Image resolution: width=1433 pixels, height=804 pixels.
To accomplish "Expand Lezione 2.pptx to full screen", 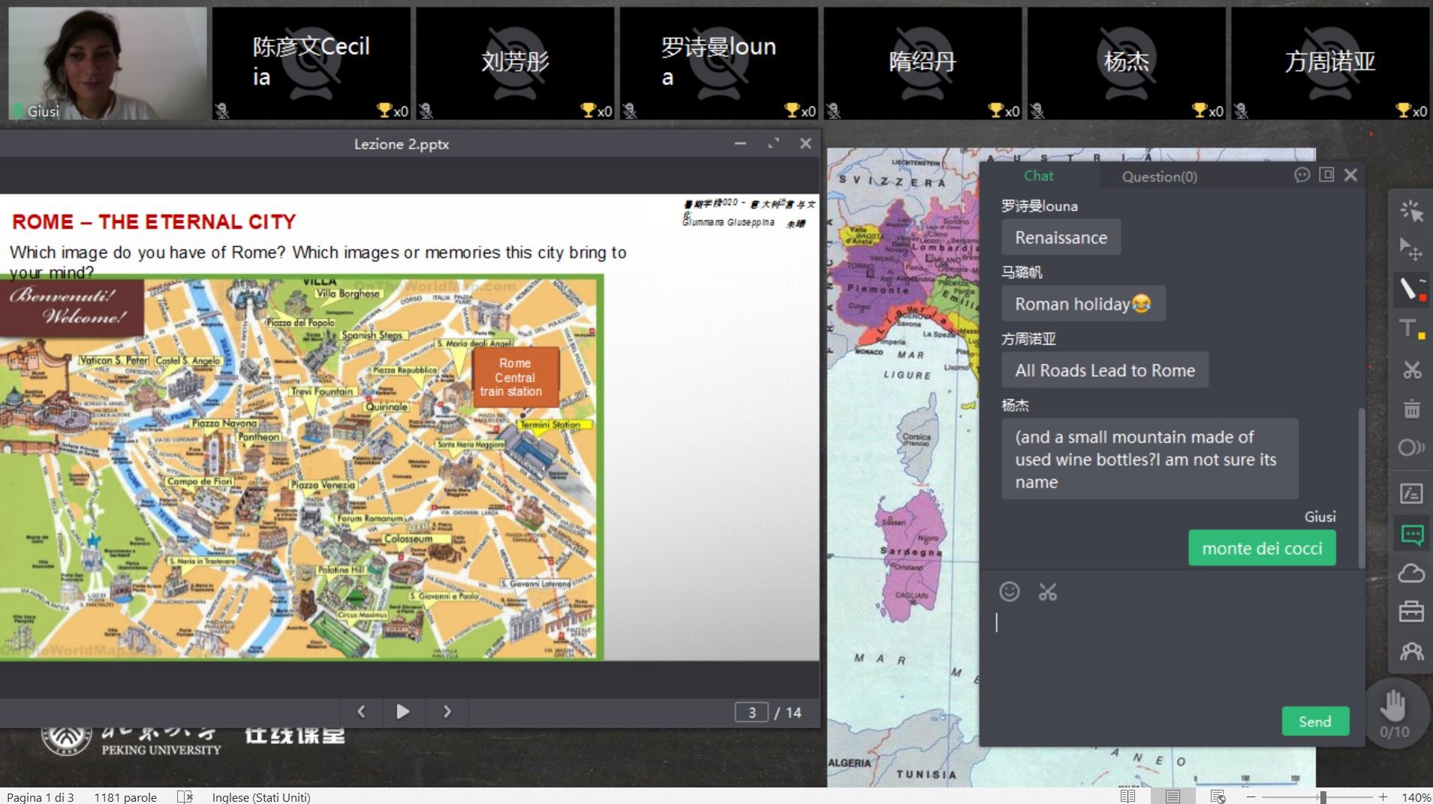I will pyautogui.click(x=773, y=143).
